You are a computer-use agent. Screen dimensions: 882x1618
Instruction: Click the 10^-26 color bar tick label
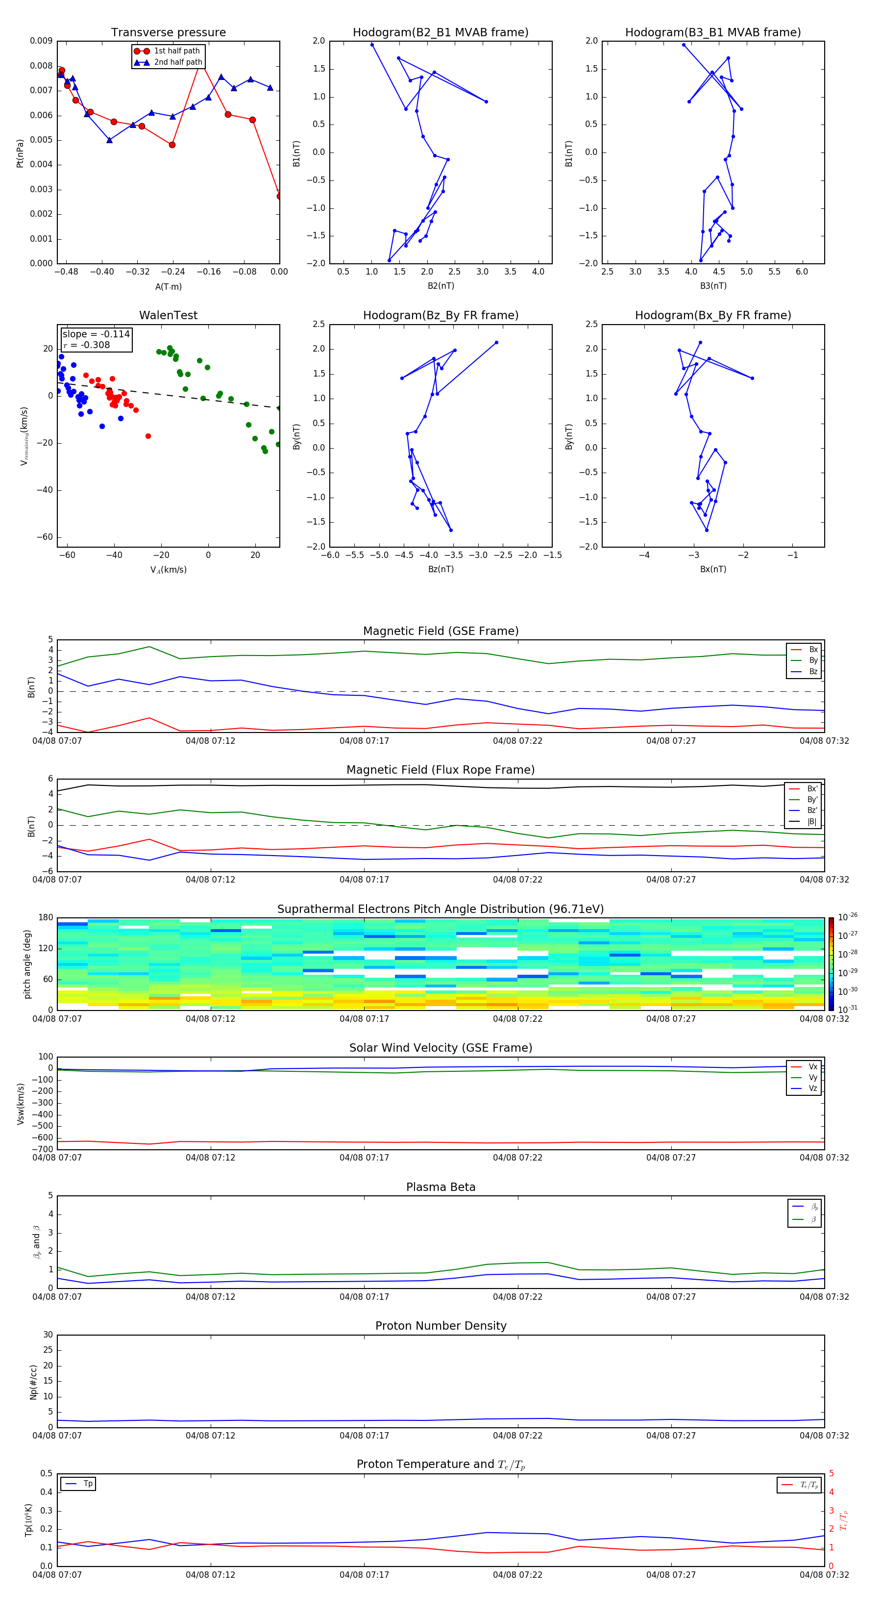[x=848, y=917]
